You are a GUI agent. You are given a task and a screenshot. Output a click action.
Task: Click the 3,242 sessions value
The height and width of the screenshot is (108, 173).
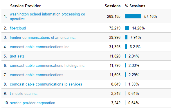[116, 103]
